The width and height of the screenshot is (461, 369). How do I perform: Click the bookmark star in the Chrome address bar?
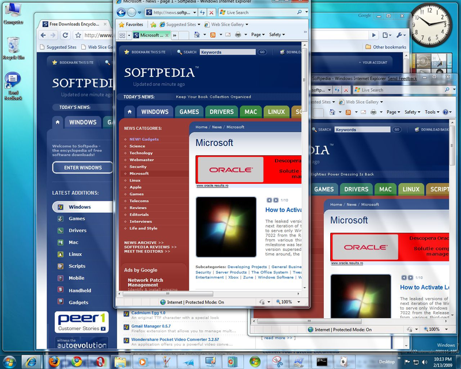coord(78,35)
